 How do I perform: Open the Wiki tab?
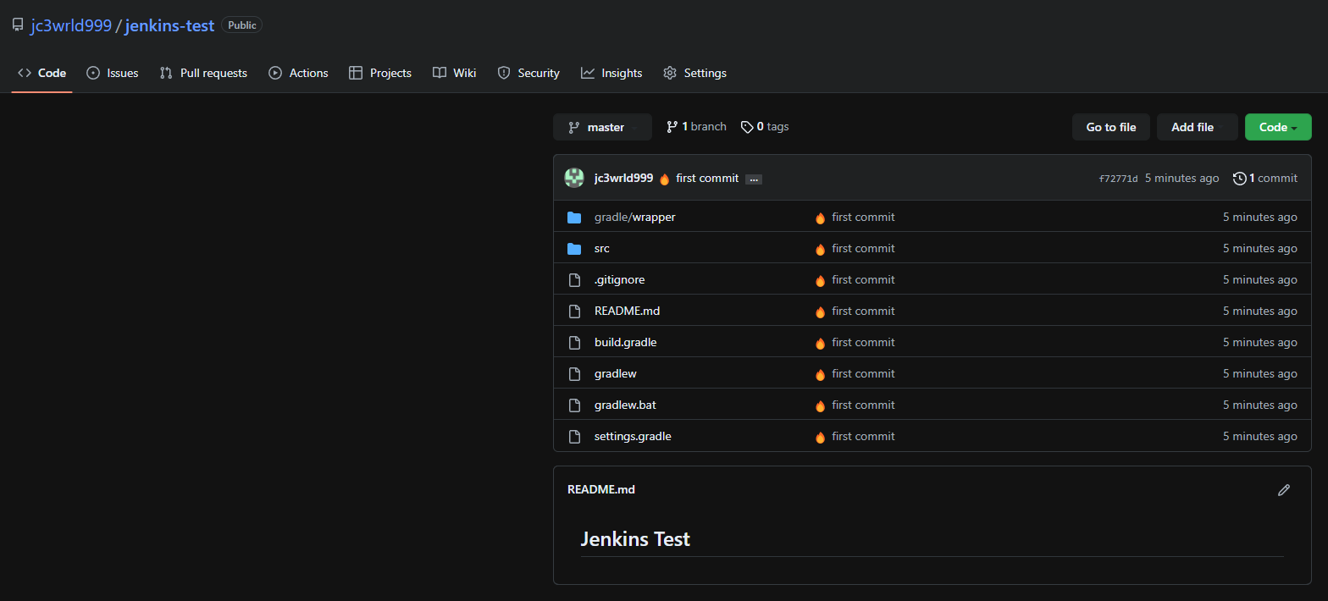coord(454,73)
